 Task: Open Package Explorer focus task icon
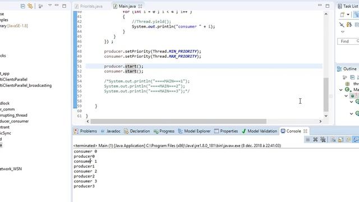(x=41, y=6)
